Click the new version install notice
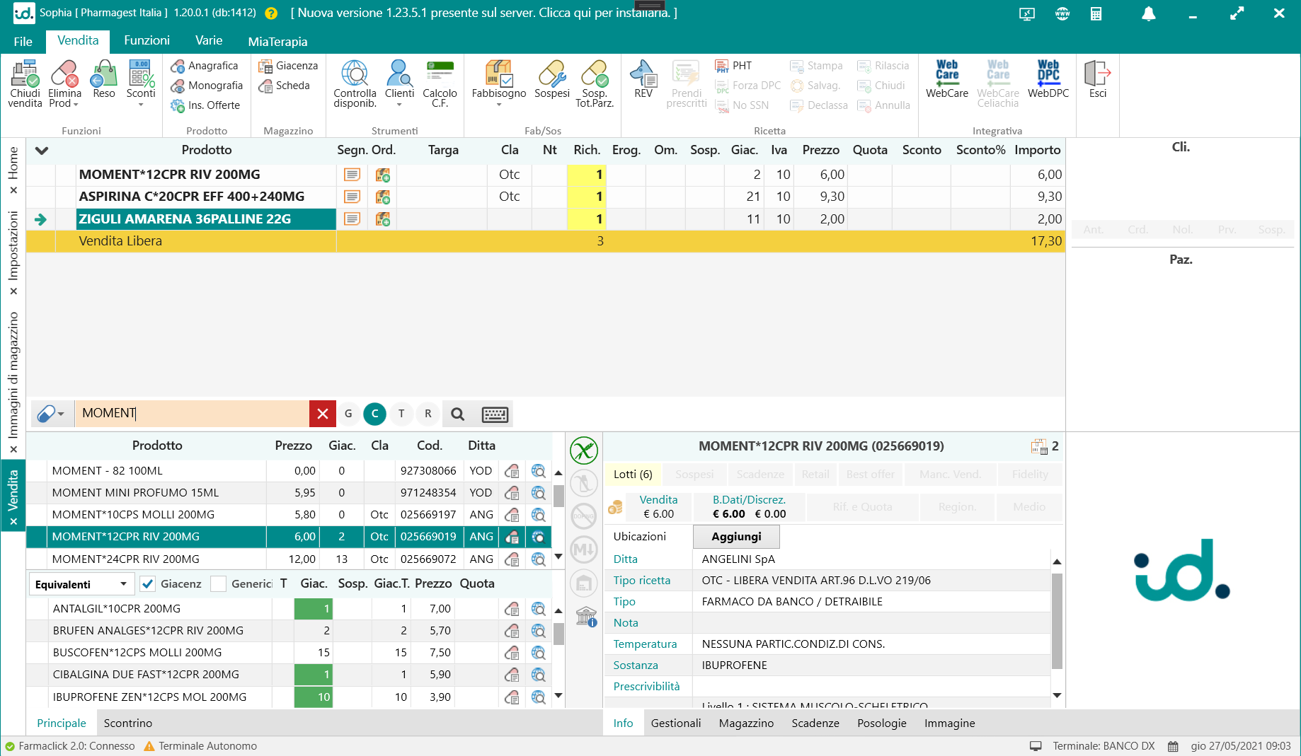This screenshot has width=1301, height=756. point(483,13)
